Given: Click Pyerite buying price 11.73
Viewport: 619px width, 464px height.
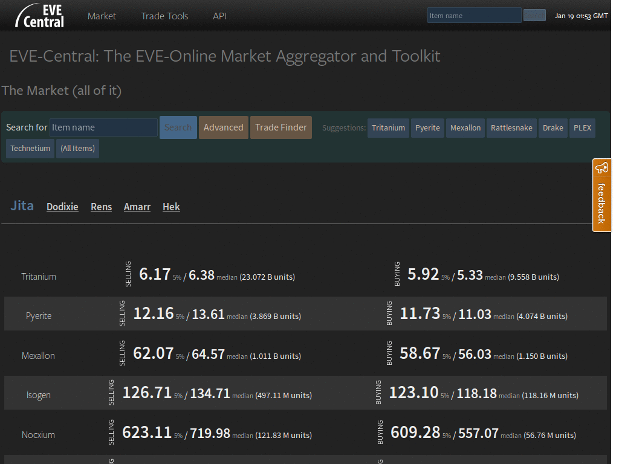Looking at the screenshot, I should [420, 314].
